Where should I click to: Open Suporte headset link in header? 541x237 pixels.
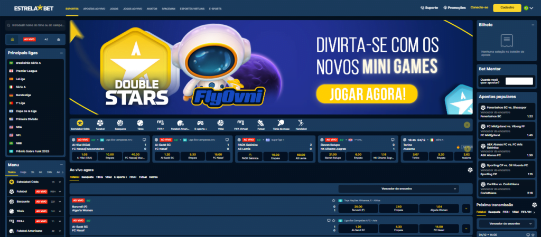429,7
